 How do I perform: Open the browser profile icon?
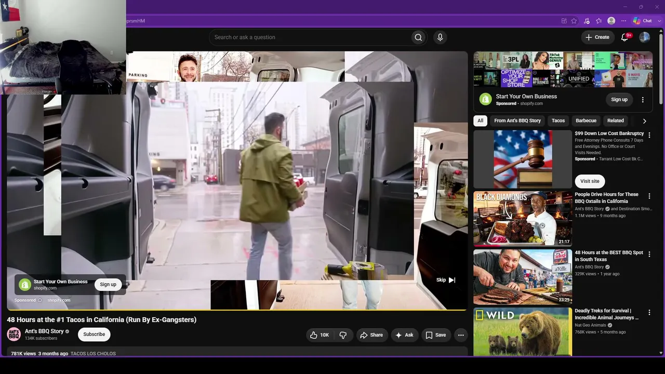tap(611, 21)
